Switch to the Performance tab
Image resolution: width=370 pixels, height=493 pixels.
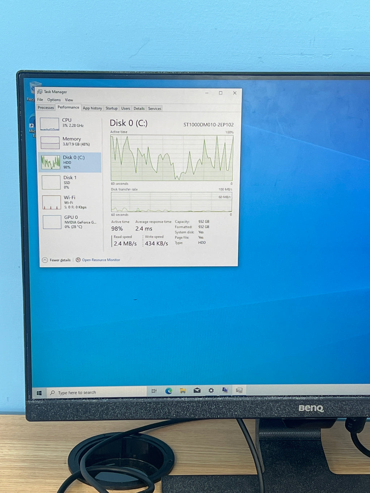click(x=68, y=107)
